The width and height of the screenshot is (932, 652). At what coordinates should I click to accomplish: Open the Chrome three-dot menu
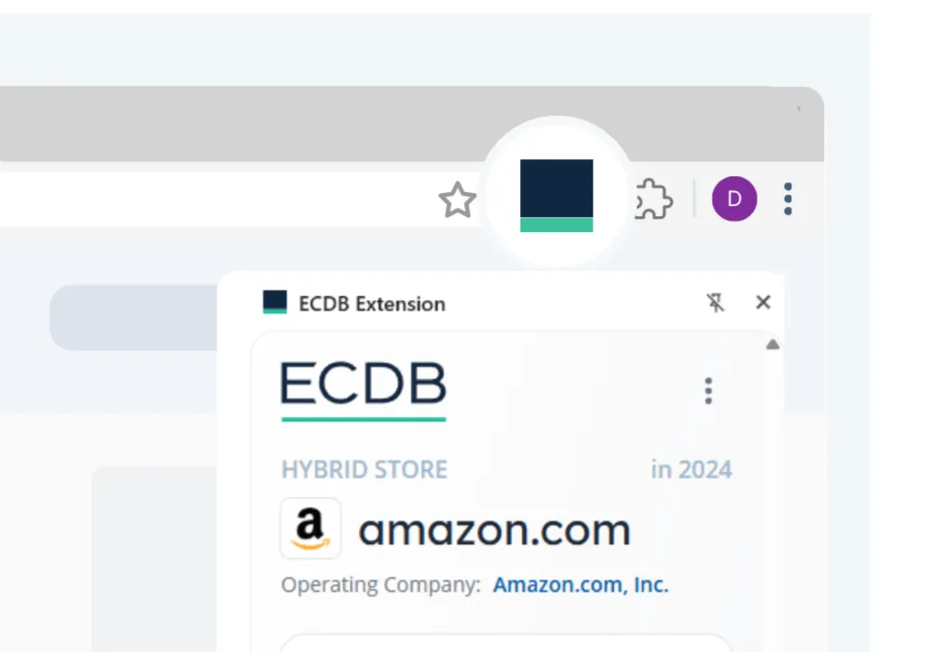pyautogui.click(x=788, y=198)
